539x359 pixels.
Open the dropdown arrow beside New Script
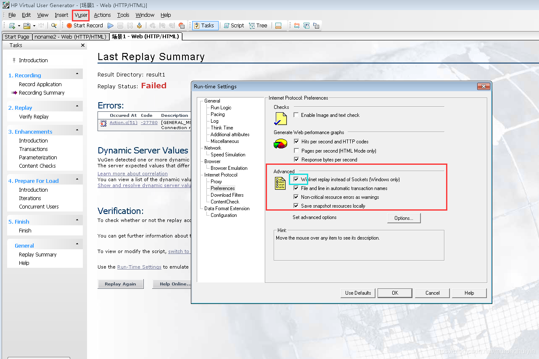19,26
